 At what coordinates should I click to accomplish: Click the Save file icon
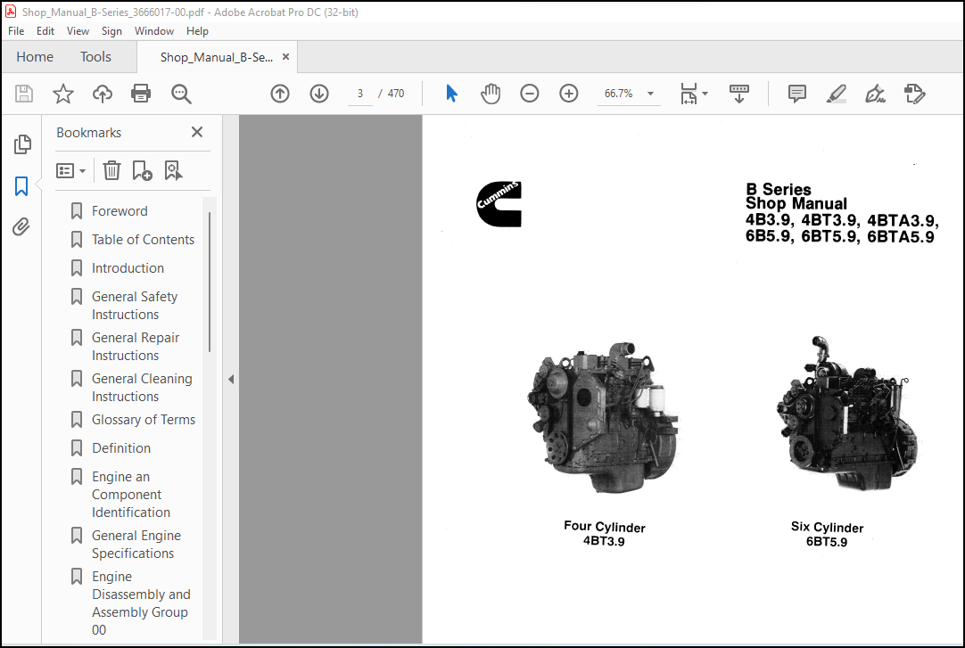(24, 94)
